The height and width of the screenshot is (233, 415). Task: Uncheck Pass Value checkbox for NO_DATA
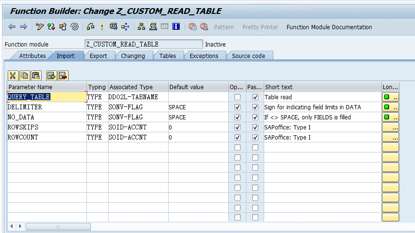(255, 117)
